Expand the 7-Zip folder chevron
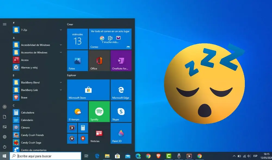Screen dimensions: 272x160 (x=61, y=30)
